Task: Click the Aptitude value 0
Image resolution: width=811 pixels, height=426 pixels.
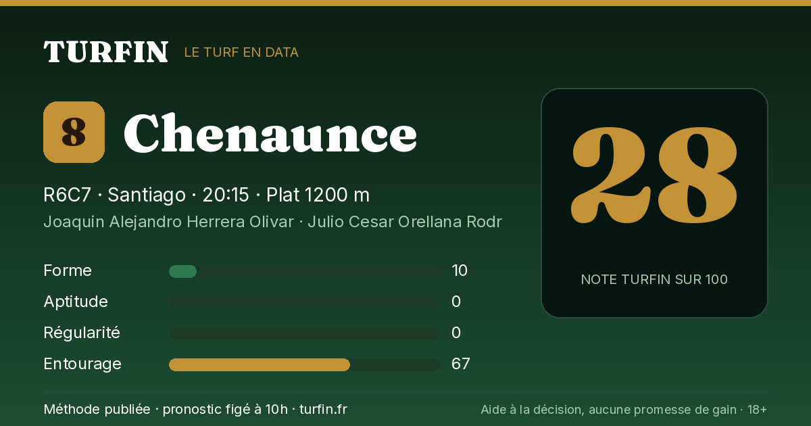Action: click(456, 302)
